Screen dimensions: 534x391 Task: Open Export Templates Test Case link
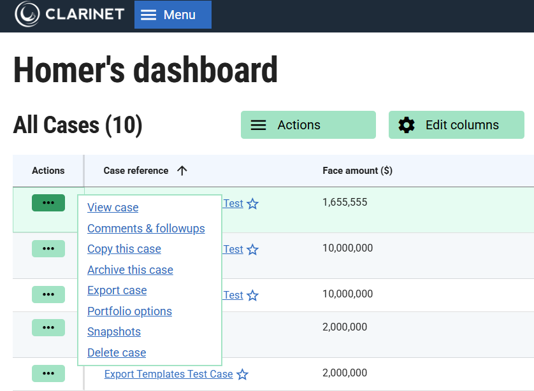pos(168,374)
